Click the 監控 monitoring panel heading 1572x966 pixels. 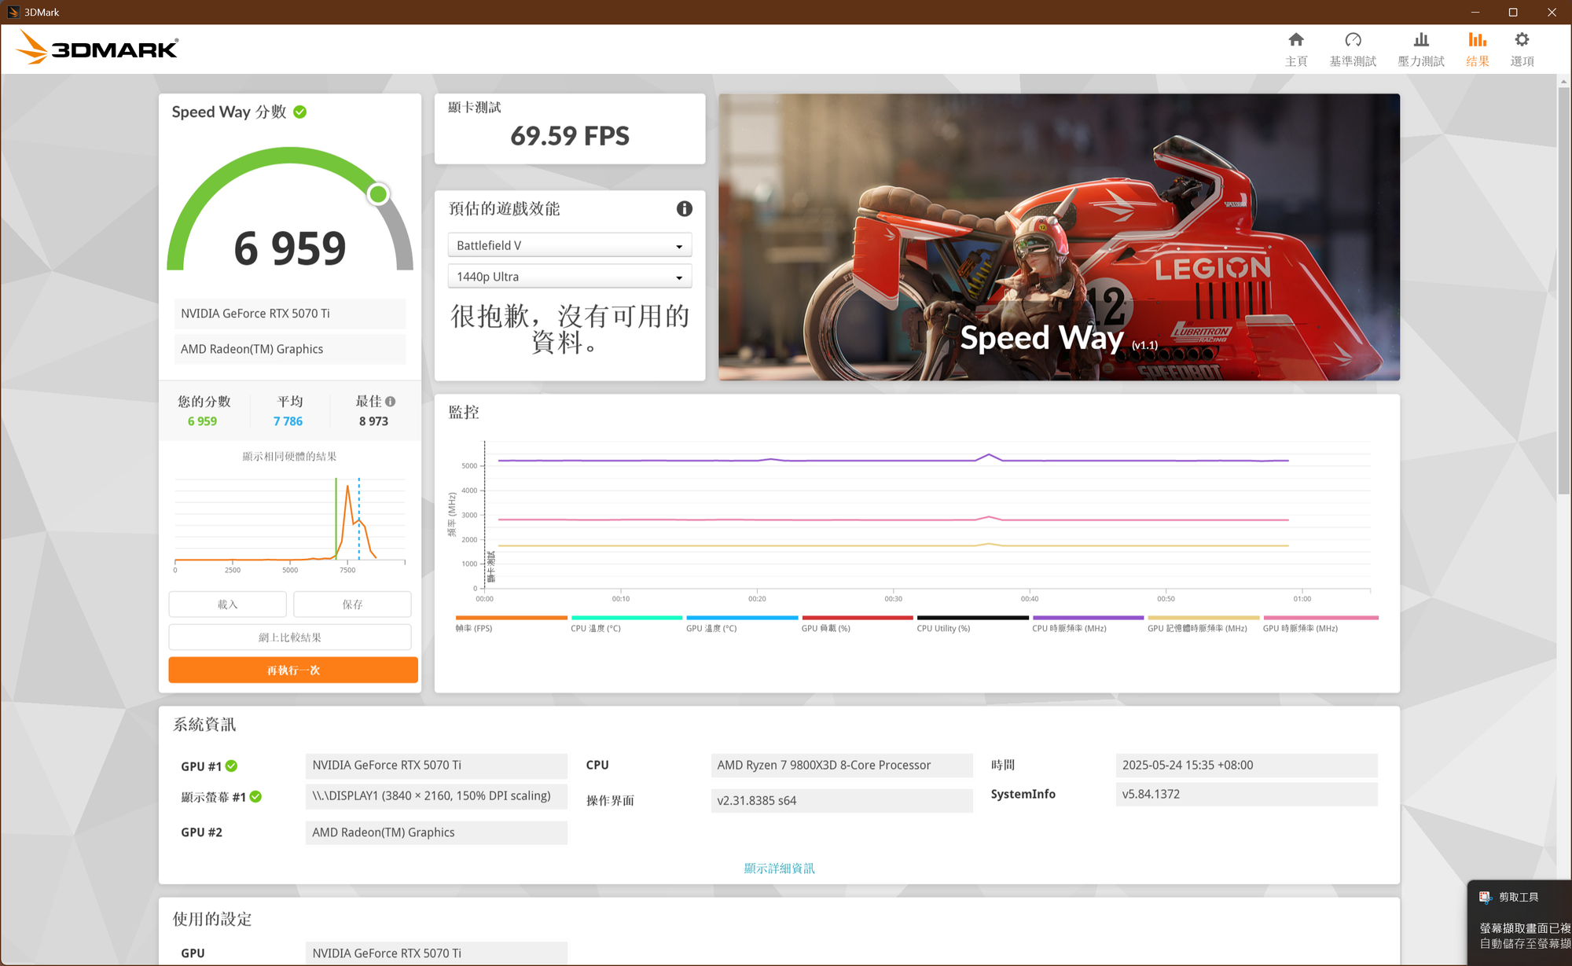(464, 412)
